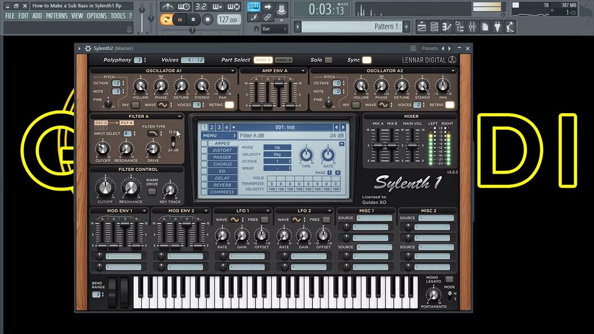Toggle the overdub blend recording icon

(x=217, y=6)
